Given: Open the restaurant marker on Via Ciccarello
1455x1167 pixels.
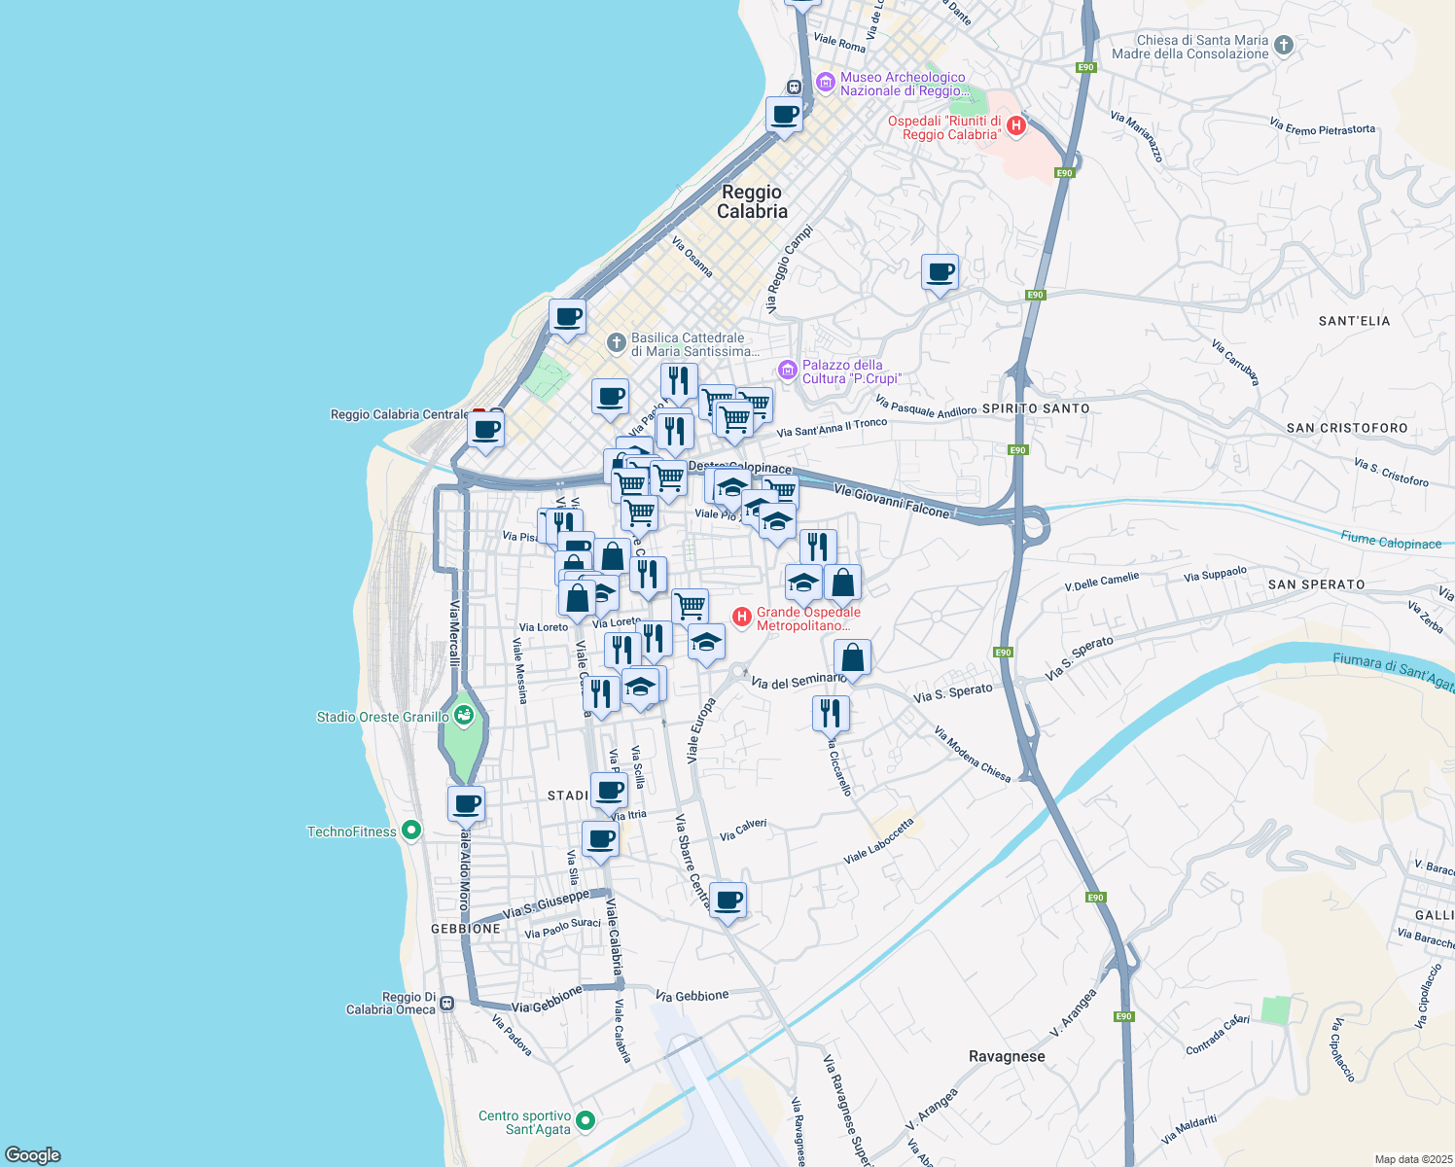Looking at the screenshot, I should click(831, 717).
